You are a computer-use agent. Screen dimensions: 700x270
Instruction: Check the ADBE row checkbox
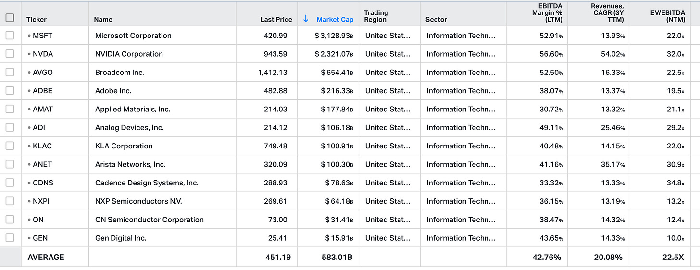(x=10, y=91)
